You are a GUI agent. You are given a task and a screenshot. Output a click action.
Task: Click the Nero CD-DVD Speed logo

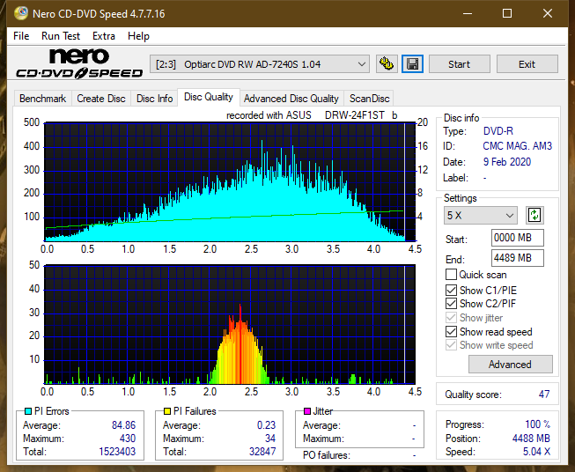[79, 63]
